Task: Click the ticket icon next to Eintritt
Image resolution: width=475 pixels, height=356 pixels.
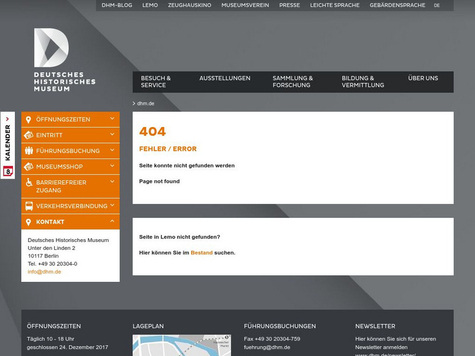Action: pyautogui.click(x=28, y=135)
